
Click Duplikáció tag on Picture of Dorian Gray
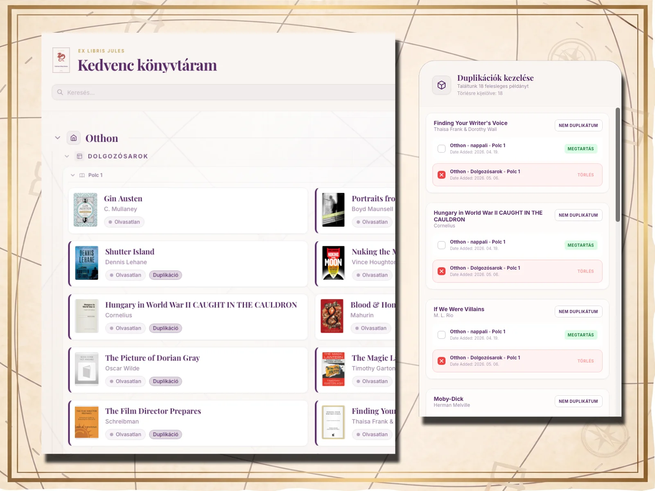[x=165, y=382]
